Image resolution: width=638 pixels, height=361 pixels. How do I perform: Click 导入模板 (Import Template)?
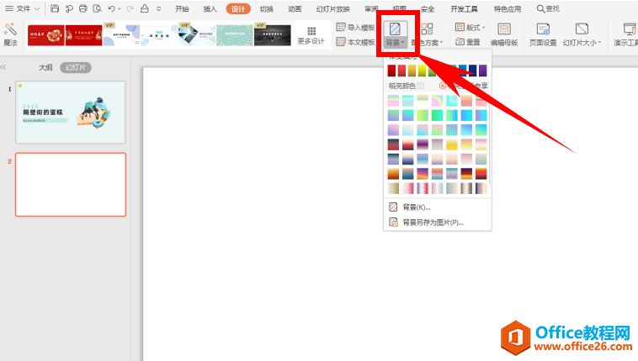click(355, 28)
